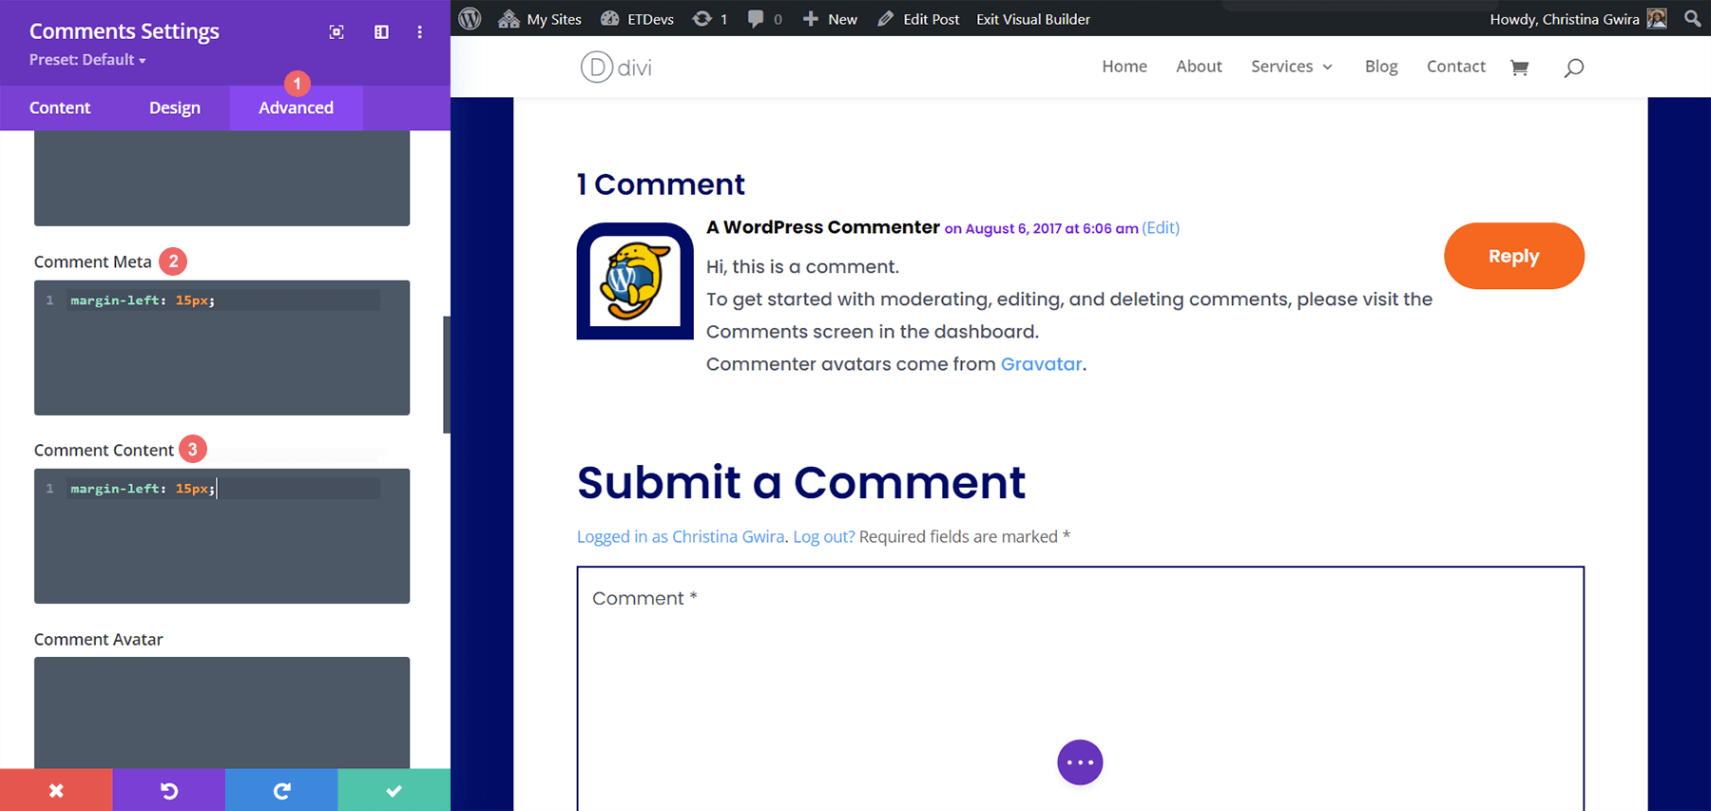Click Logged in as Christina Gwira link
Viewport: 1711px width, 811px height.
click(681, 536)
